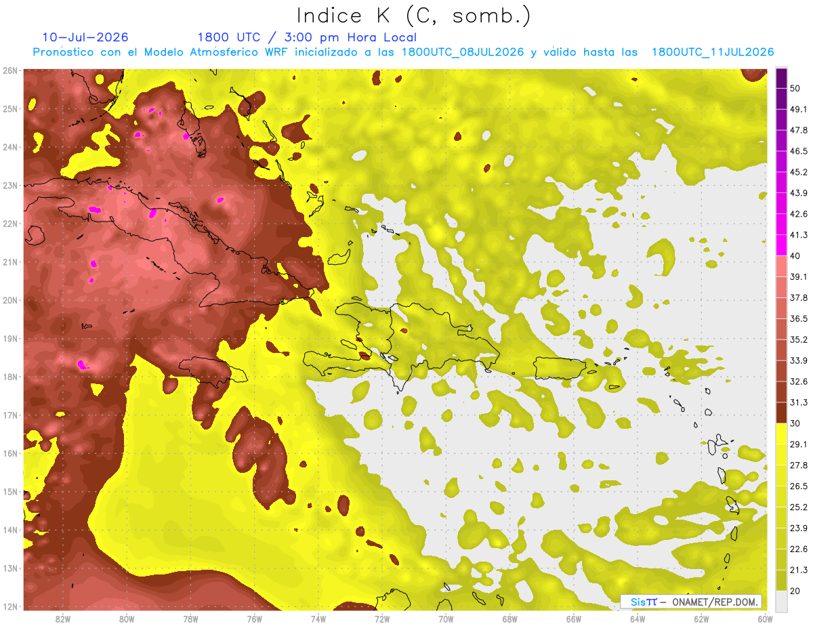Click the longitude axis label '82W'
This screenshot has width=813, height=628.
tap(63, 619)
